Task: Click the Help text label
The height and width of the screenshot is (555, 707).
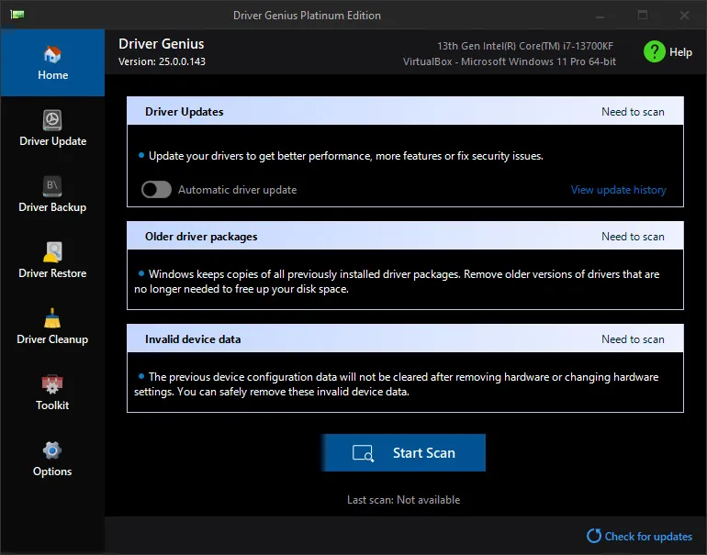Action: pos(680,52)
